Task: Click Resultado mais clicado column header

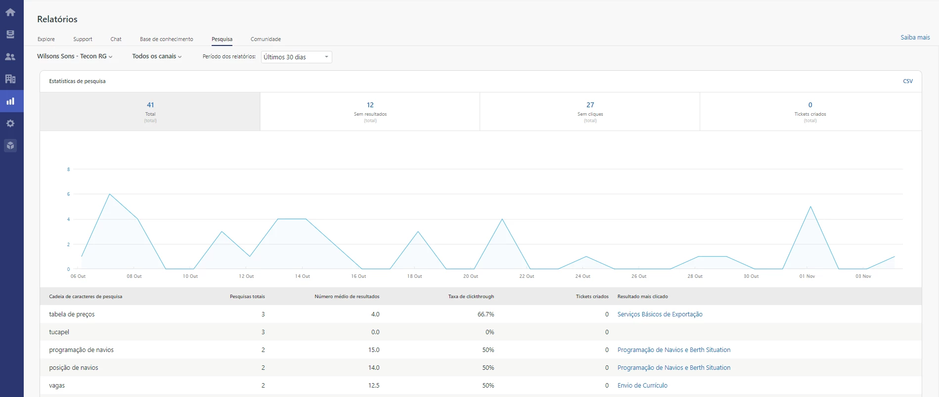Action: coord(642,297)
